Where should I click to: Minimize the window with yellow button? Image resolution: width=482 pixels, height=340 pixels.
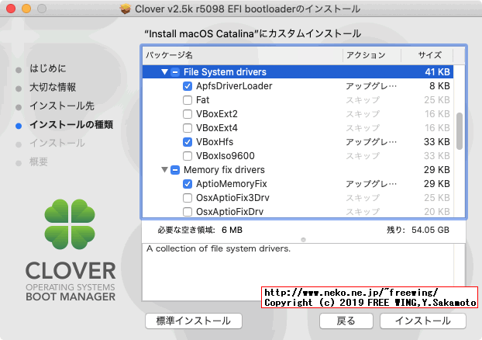pos(26,9)
